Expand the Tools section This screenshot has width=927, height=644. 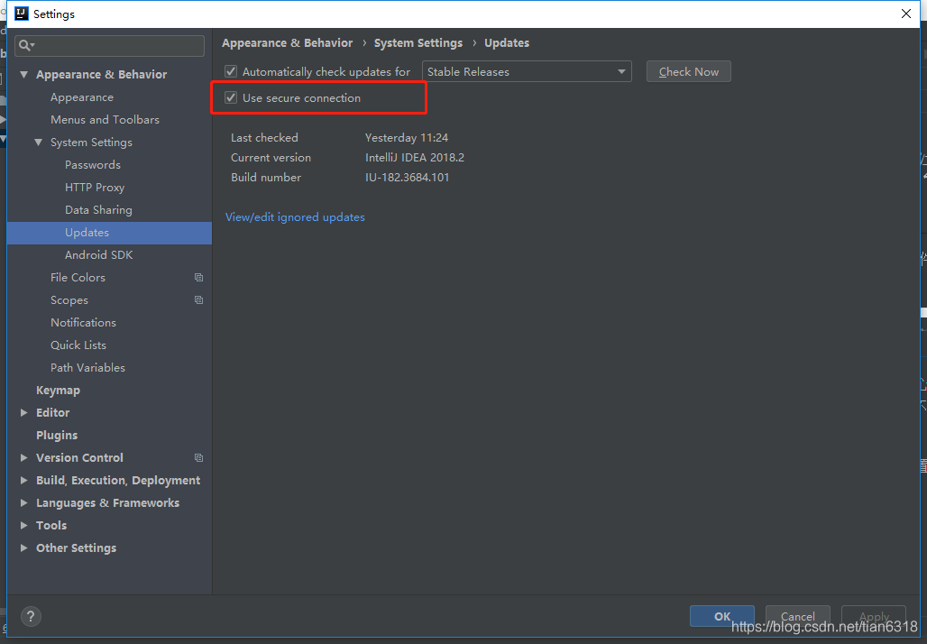24,525
